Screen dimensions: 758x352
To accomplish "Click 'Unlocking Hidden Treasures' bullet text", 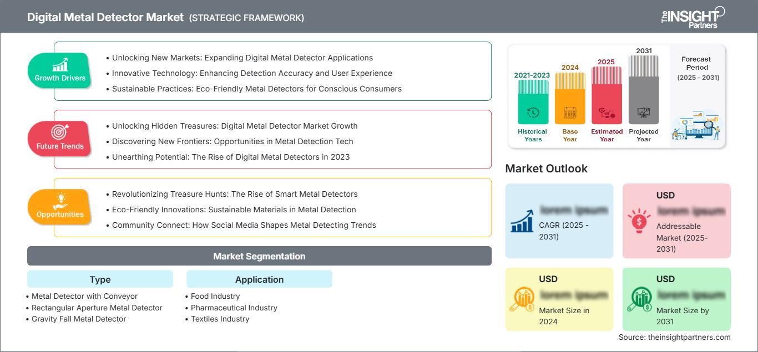I will 235,126.
